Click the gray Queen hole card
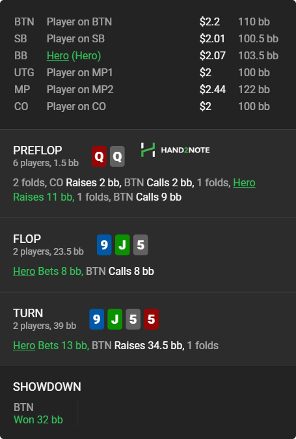The width and height of the screenshot is (296, 439). coord(117,156)
